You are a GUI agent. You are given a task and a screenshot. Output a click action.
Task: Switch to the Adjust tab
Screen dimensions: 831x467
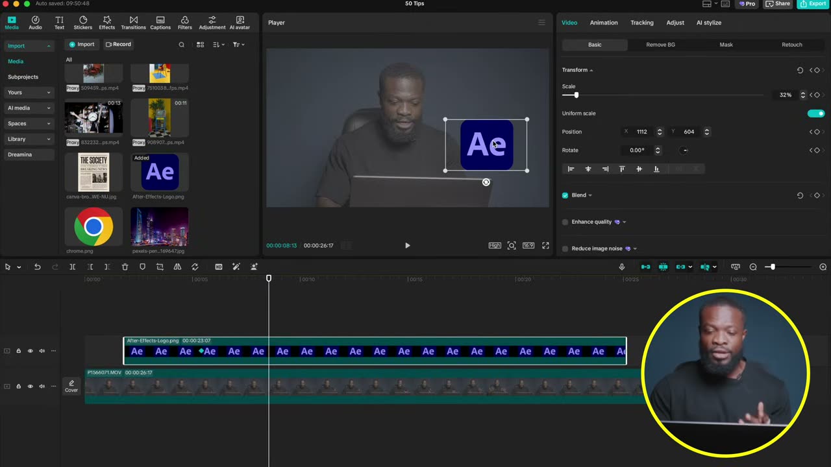(x=675, y=23)
